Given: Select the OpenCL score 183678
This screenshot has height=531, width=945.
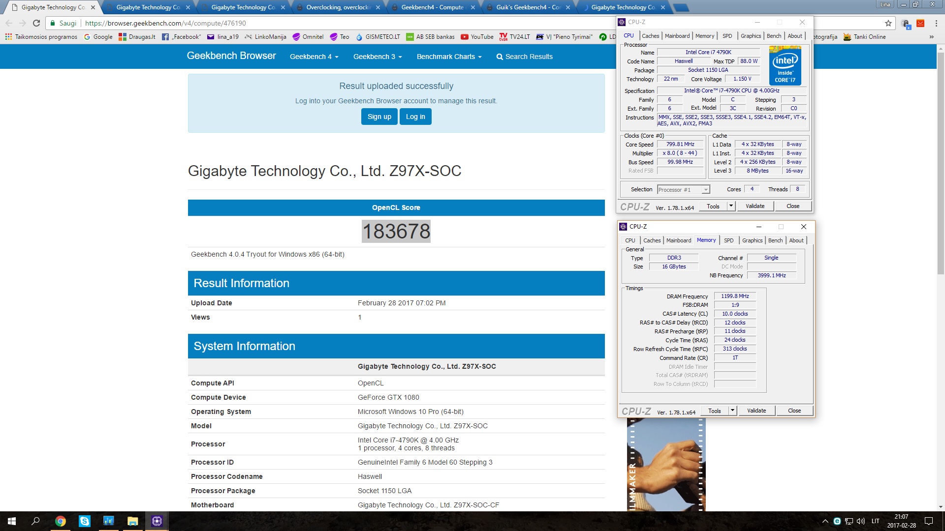Looking at the screenshot, I should (x=396, y=231).
